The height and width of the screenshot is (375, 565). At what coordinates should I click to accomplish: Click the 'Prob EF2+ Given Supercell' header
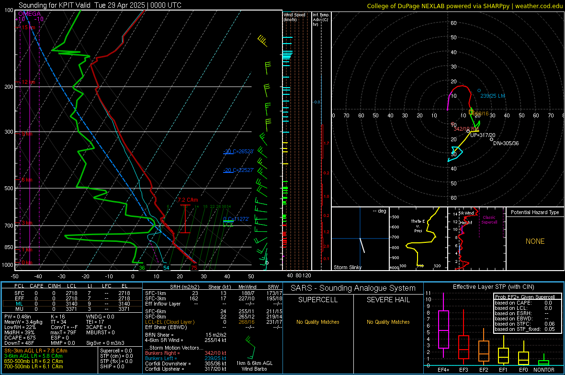[x=525, y=297]
